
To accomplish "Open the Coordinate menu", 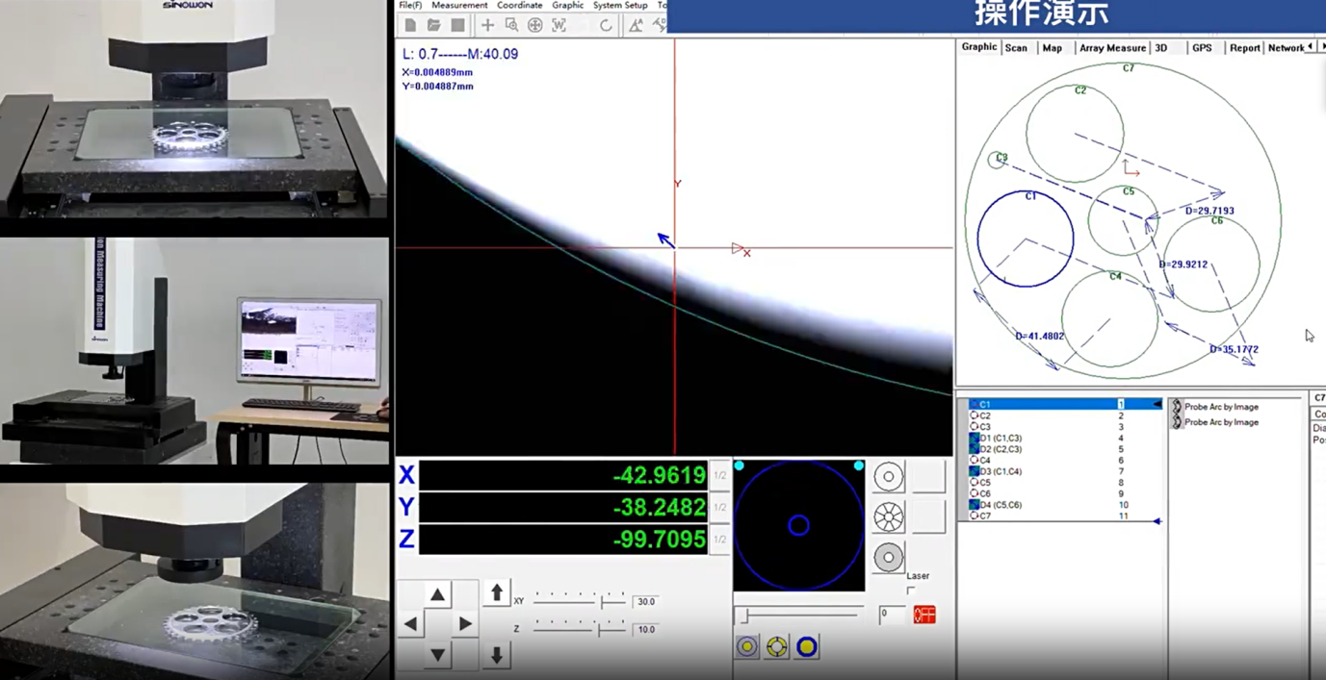I will point(520,6).
